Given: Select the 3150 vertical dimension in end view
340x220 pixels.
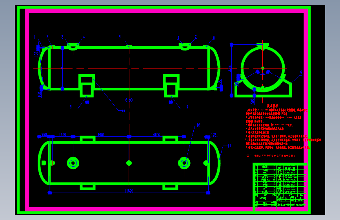Looking at the screenshot, I should pyautogui.click(x=230, y=68).
